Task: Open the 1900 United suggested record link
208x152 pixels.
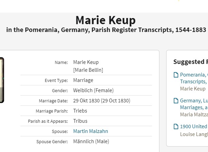Action: click(x=194, y=126)
